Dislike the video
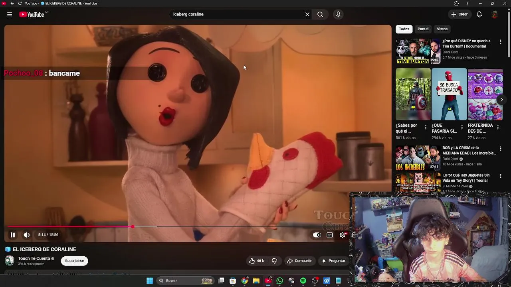Image resolution: width=511 pixels, height=287 pixels. (274, 261)
